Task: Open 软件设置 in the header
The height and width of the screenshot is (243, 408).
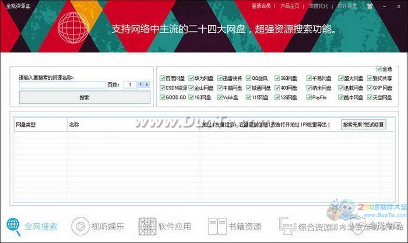Action: click(347, 6)
